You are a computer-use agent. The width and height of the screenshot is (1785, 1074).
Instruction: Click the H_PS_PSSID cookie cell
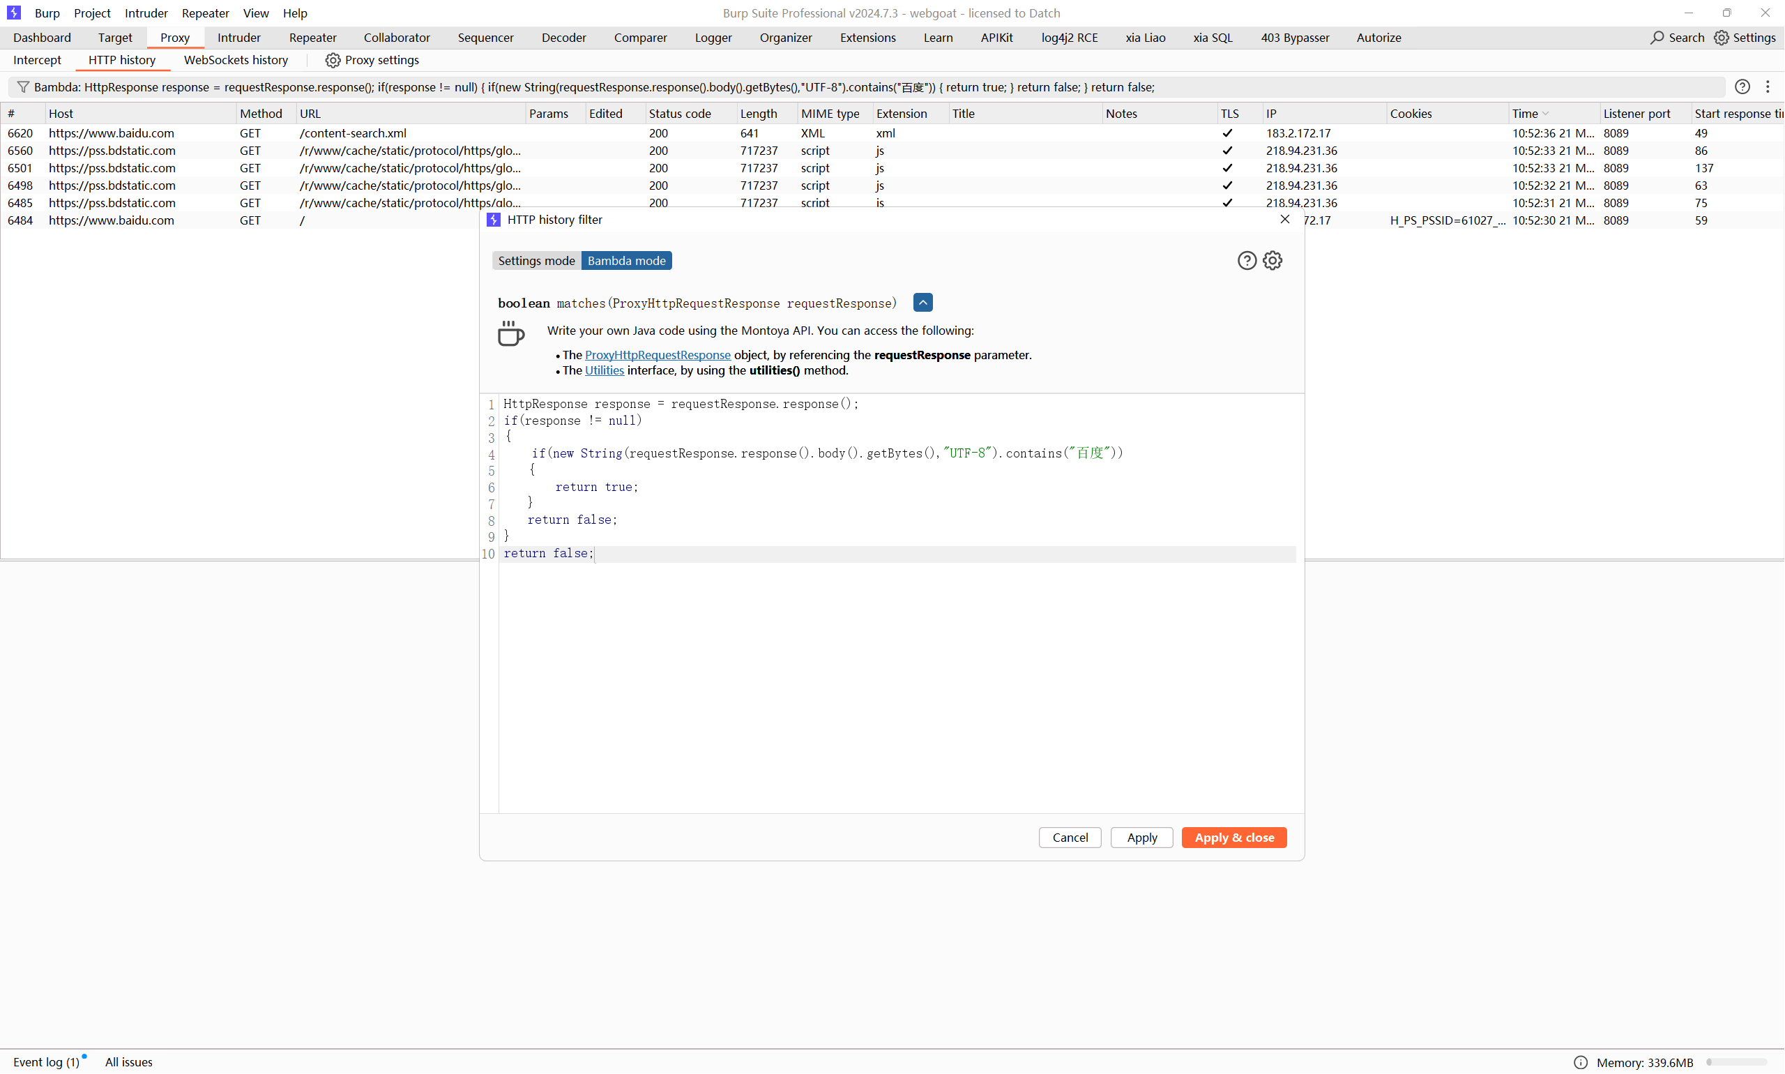1447,220
